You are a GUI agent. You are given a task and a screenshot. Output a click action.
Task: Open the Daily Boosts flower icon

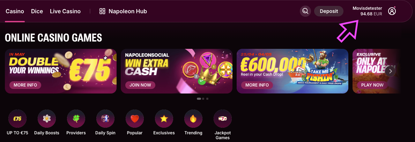pyautogui.click(x=47, y=119)
